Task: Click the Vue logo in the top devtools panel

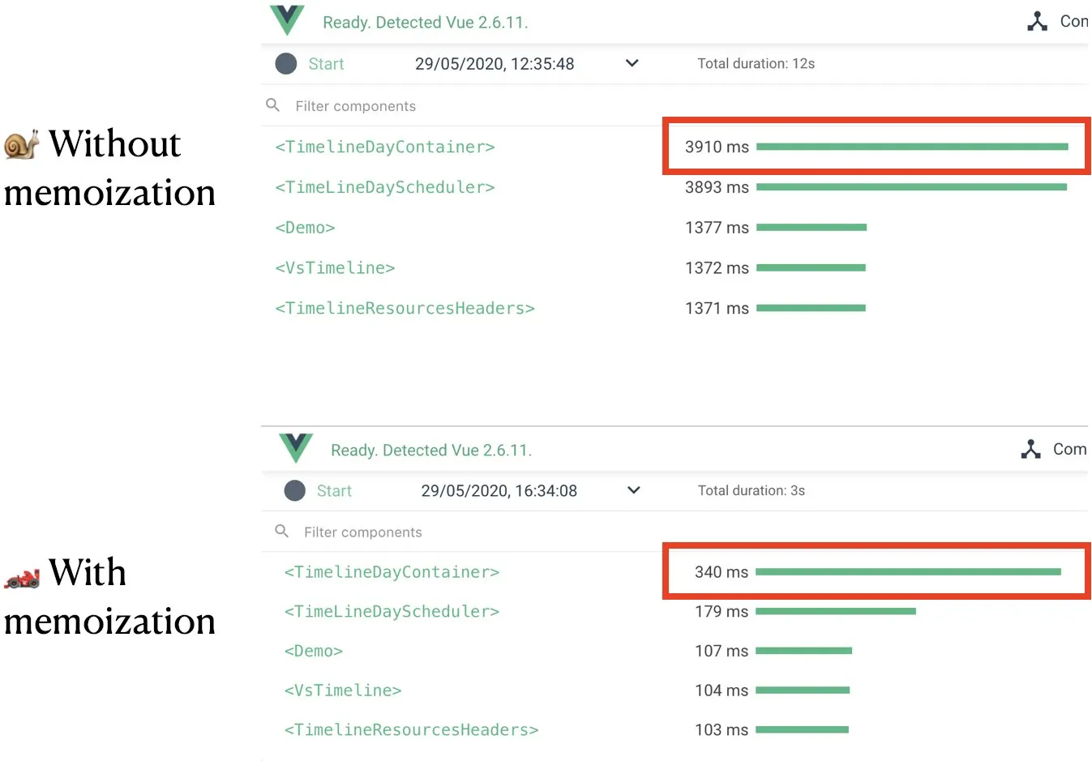Action: [287, 20]
